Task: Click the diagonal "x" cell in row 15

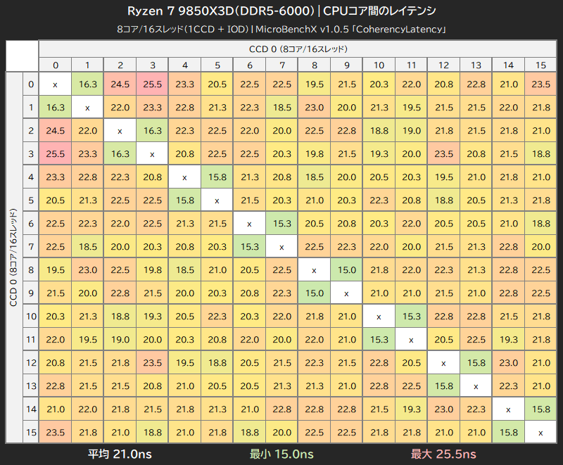Action: pos(541,432)
